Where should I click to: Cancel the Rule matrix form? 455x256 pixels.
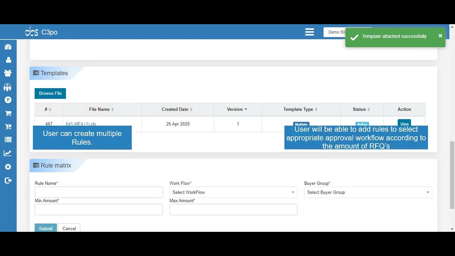click(69, 228)
